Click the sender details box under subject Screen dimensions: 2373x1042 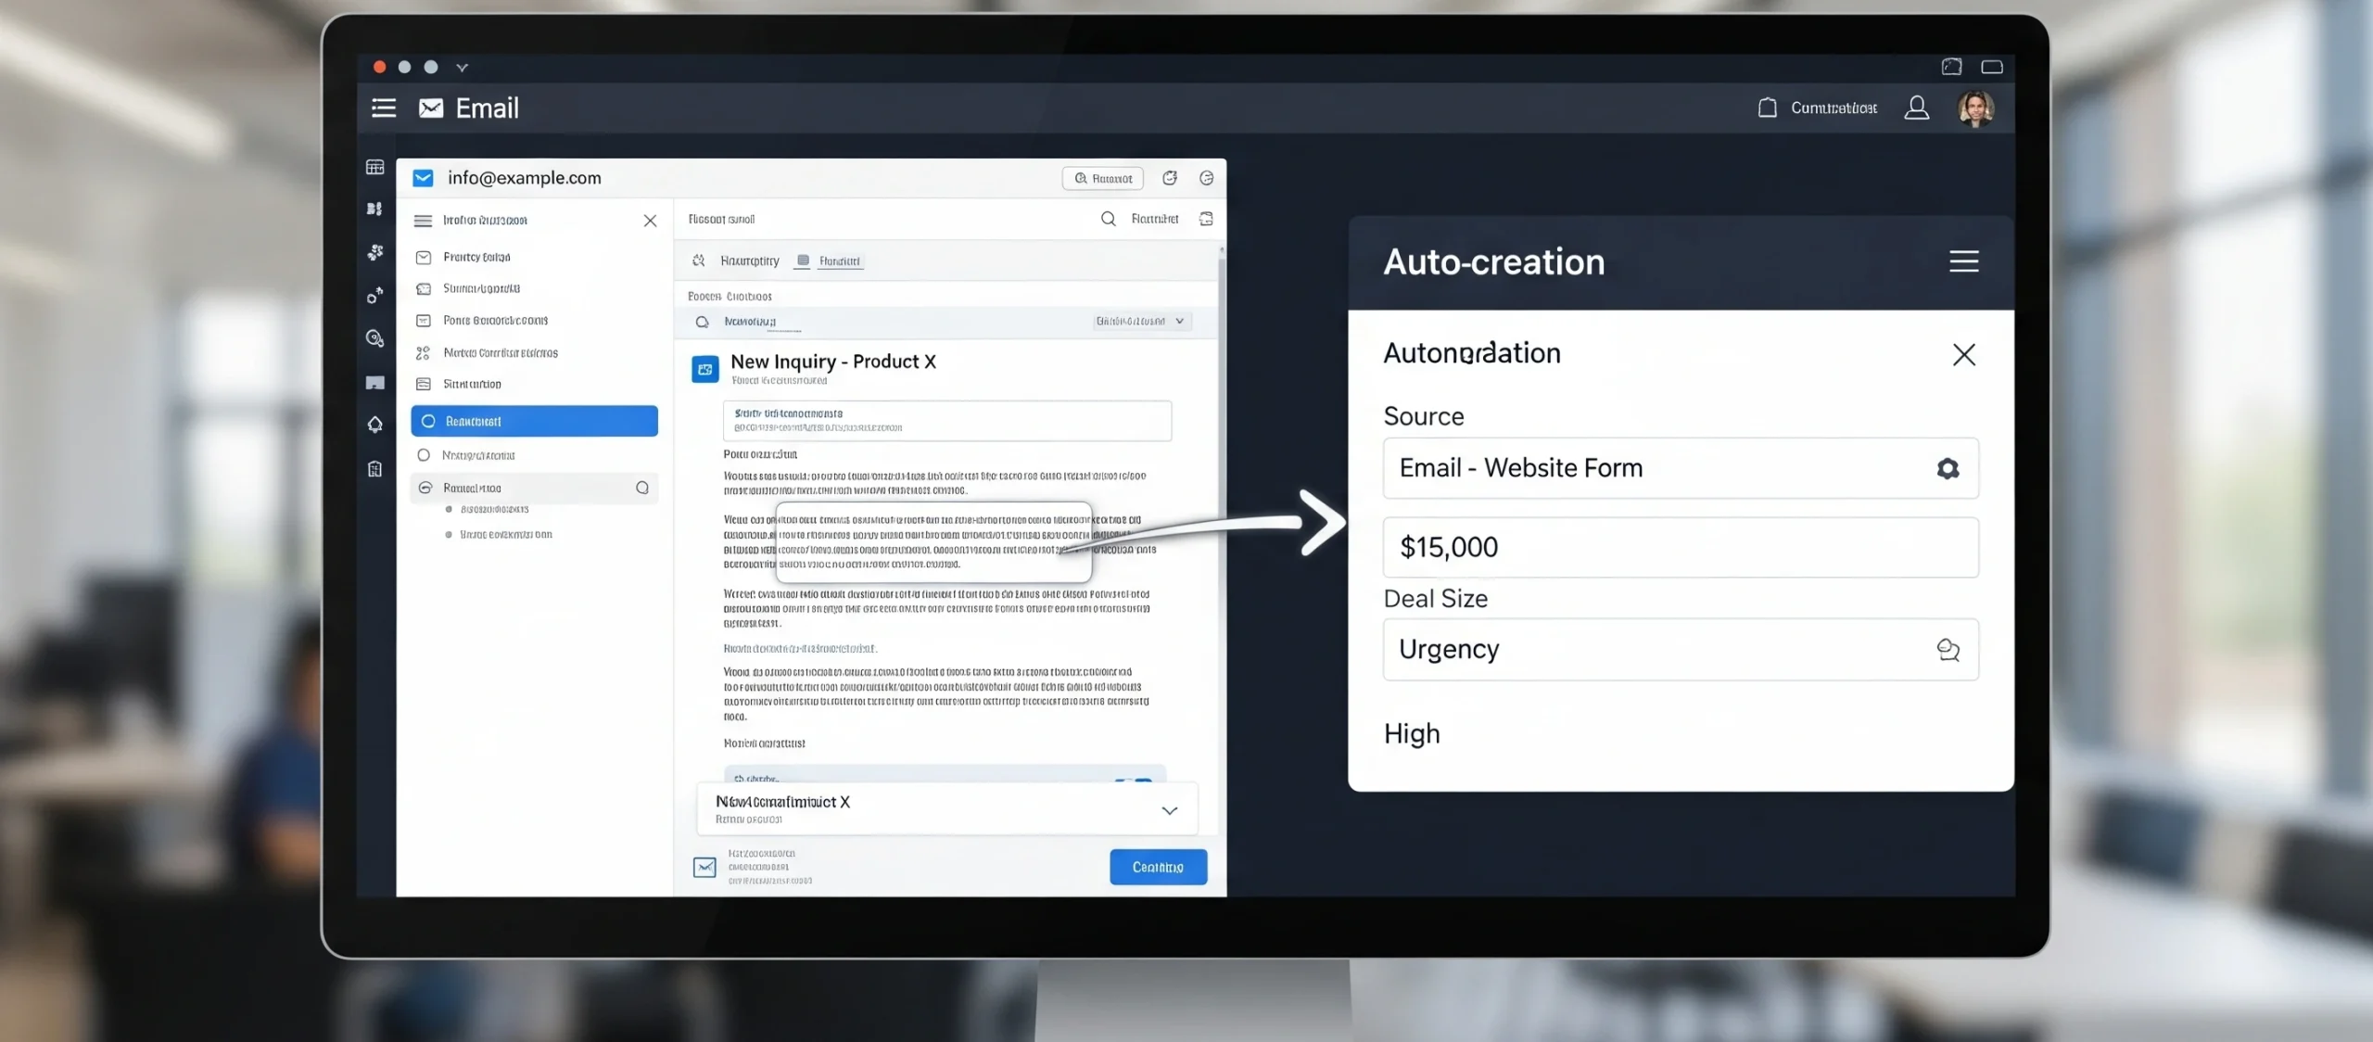coord(947,421)
